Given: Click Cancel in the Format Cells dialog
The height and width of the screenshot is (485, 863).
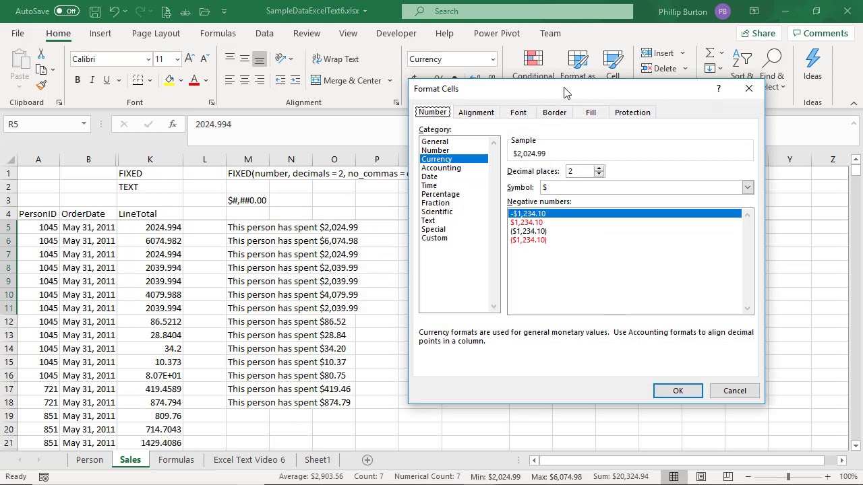Looking at the screenshot, I should [x=734, y=391].
